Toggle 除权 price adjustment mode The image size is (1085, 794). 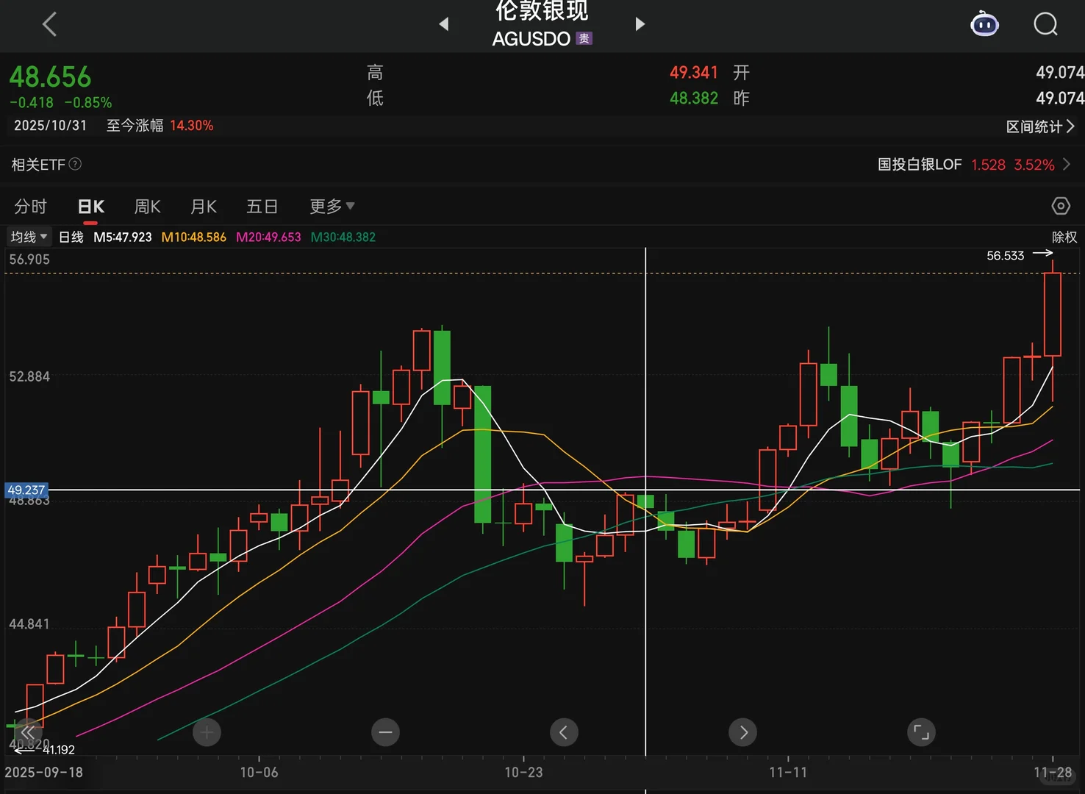[x=1064, y=237]
